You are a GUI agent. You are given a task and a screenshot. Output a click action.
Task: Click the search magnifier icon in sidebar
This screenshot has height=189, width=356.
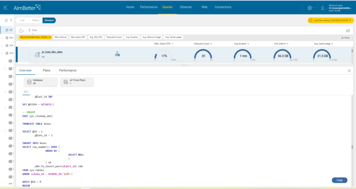point(6,20)
